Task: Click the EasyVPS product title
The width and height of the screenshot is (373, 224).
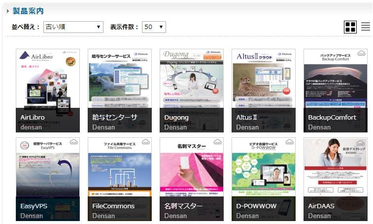Action: tap(34, 206)
